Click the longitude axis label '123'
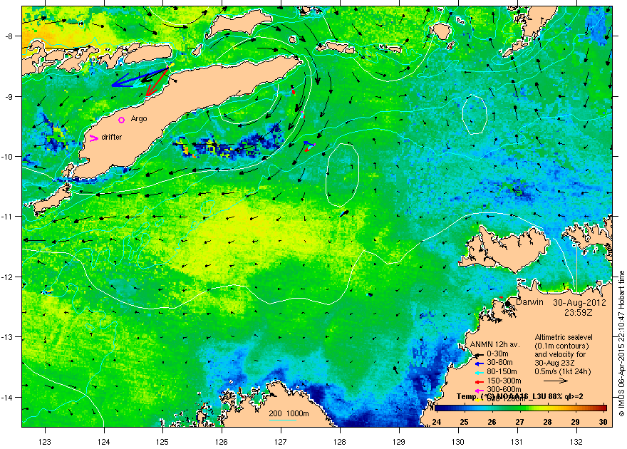Viewport: 627px width, 449px height. tap(45, 442)
